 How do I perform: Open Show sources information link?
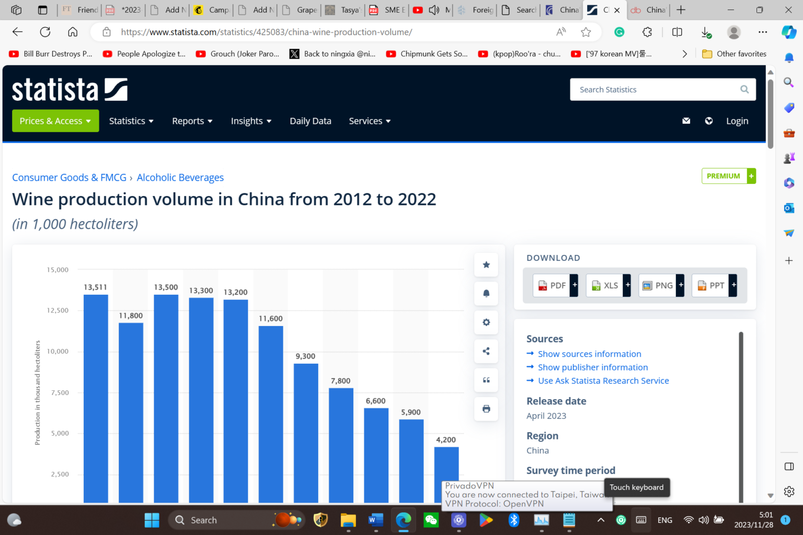(589, 354)
